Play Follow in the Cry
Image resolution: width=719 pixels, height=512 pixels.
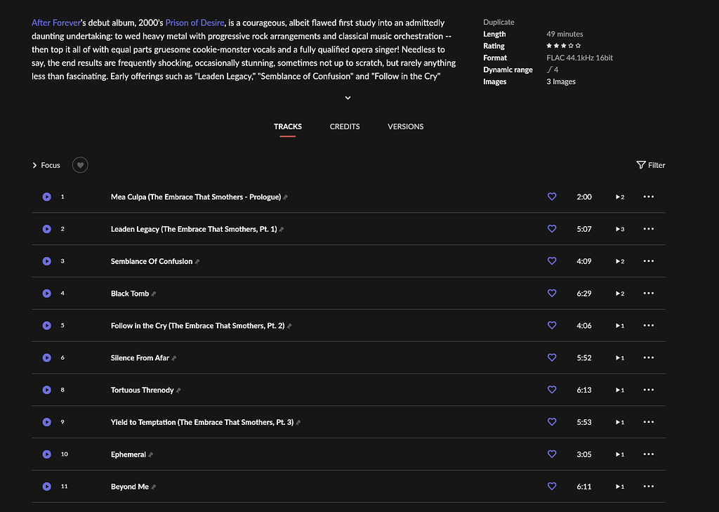tap(46, 325)
